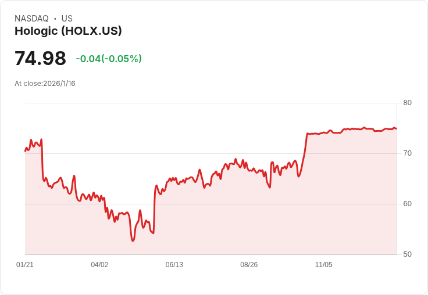Image resolution: width=428 pixels, height=295 pixels.
Task: Click the 70 value on the price axis
Action: (407, 153)
